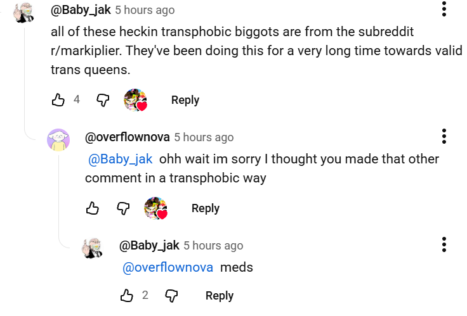The image size is (467, 316).
Task: Dislike the top comment about r/markiplier
Action: click(x=103, y=99)
